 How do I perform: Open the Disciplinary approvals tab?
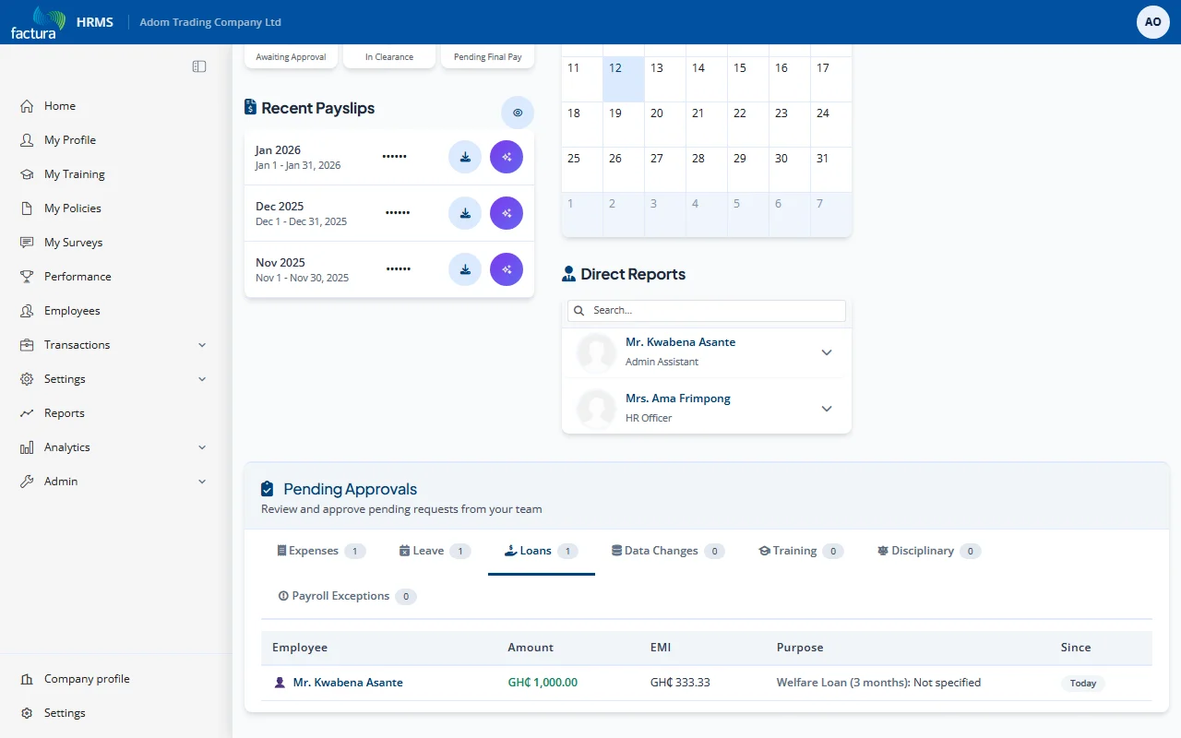click(928, 551)
